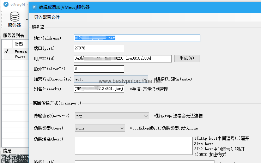The image size is (261, 163).
Task: Click the checkmark on active Vmess server row
Action: pyautogui.click(x=7, y=51)
